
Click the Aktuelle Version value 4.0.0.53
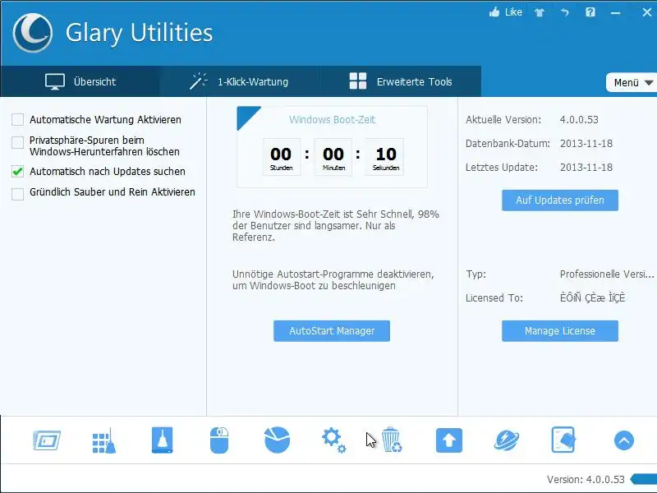point(579,119)
